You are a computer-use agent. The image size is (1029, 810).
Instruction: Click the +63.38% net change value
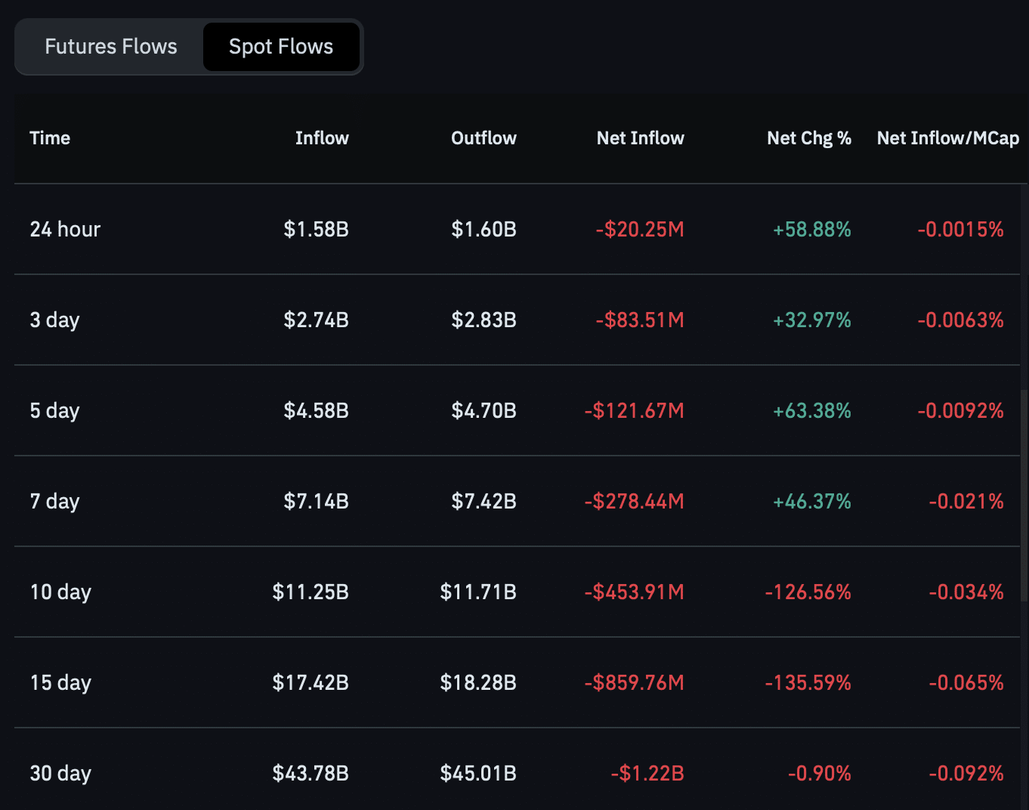pyautogui.click(x=811, y=410)
